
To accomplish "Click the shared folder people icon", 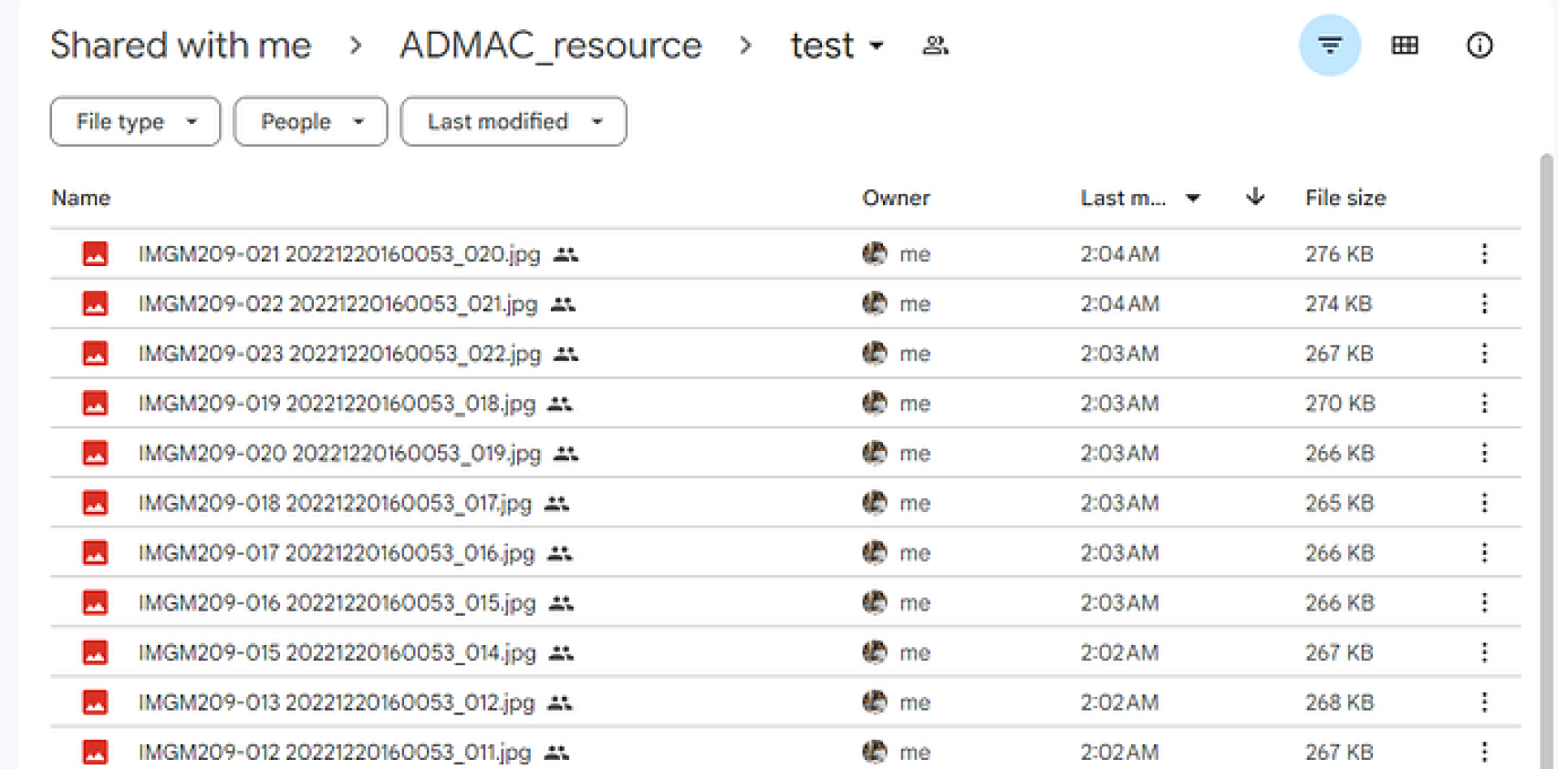I will [935, 45].
